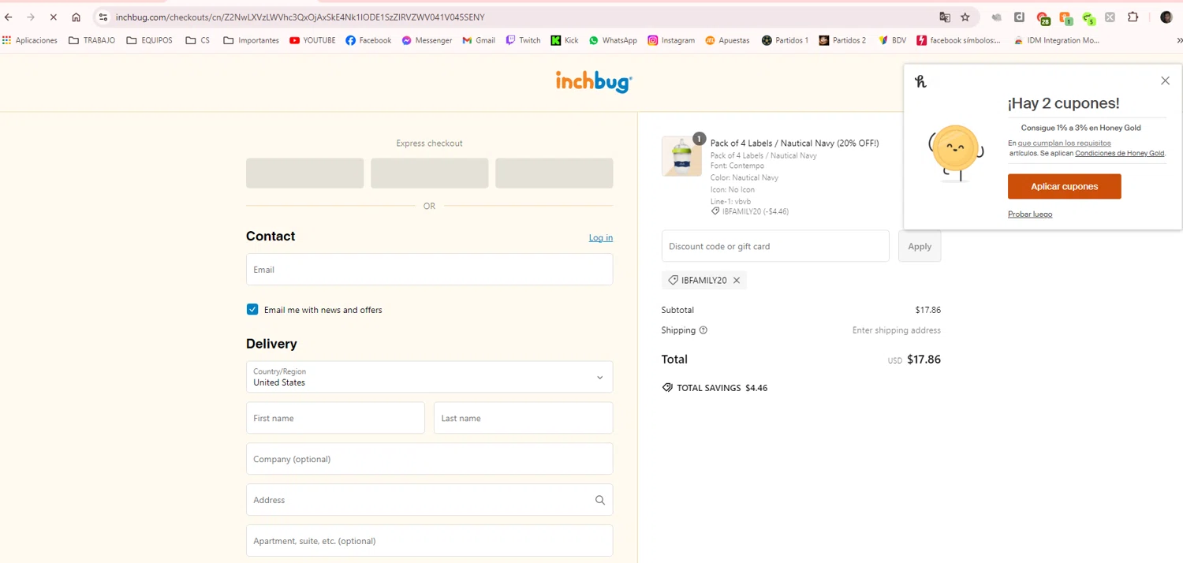The height and width of the screenshot is (563, 1183).
Task: Open the gray bird extension icon
Action: [997, 17]
